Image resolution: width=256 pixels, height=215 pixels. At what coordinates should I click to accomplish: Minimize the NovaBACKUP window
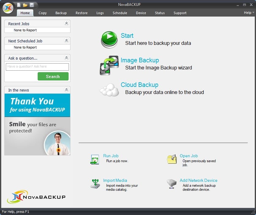(x=238, y=5)
